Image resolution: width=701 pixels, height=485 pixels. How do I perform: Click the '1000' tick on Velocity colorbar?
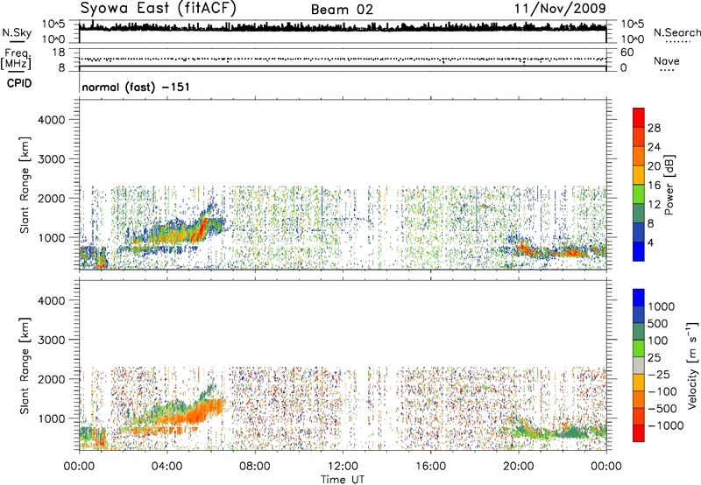[661, 306]
